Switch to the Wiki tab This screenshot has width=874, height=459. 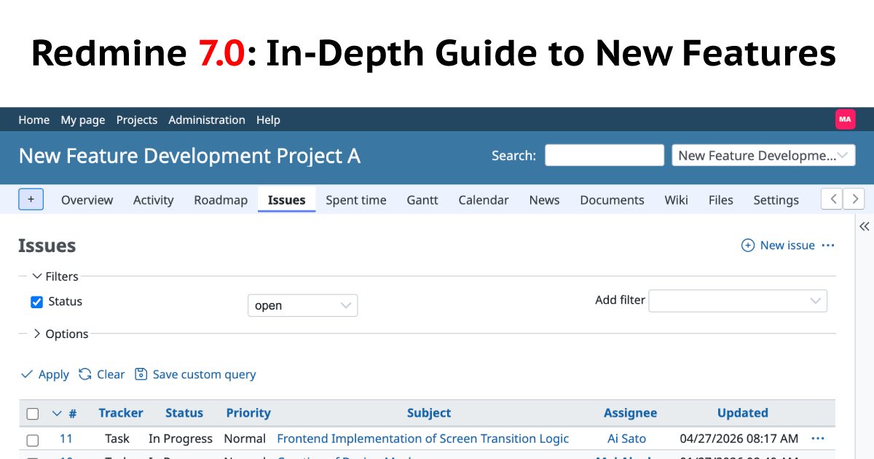(x=676, y=200)
